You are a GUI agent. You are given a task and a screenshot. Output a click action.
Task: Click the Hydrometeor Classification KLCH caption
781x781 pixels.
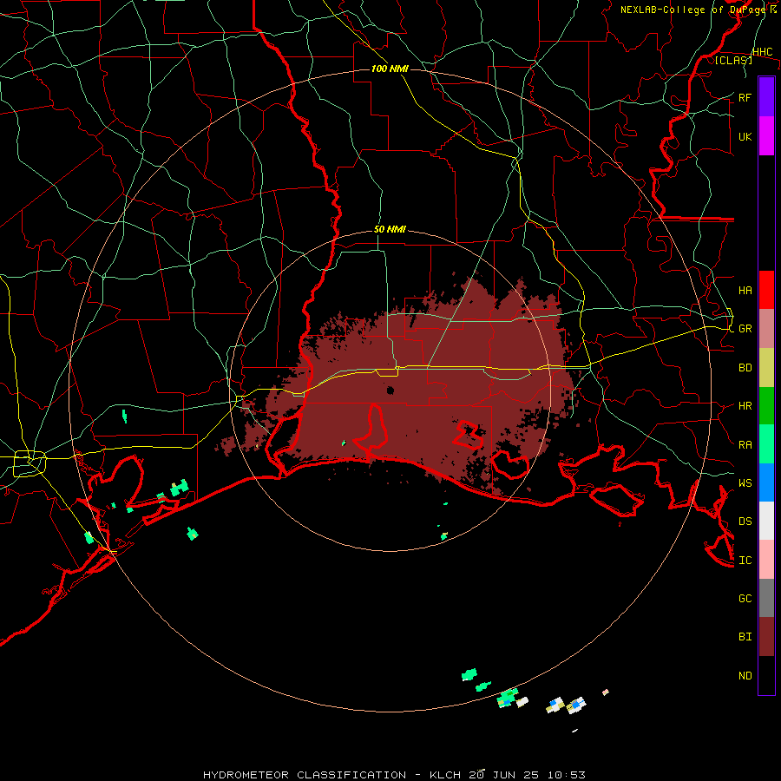[394, 775]
